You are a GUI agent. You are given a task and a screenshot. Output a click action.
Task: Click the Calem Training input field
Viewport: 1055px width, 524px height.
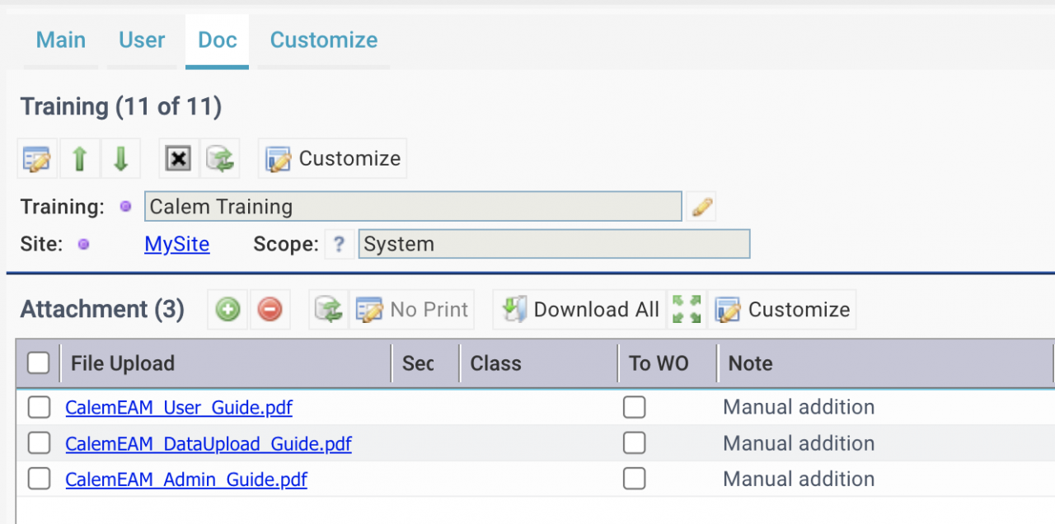pos(413,206)
